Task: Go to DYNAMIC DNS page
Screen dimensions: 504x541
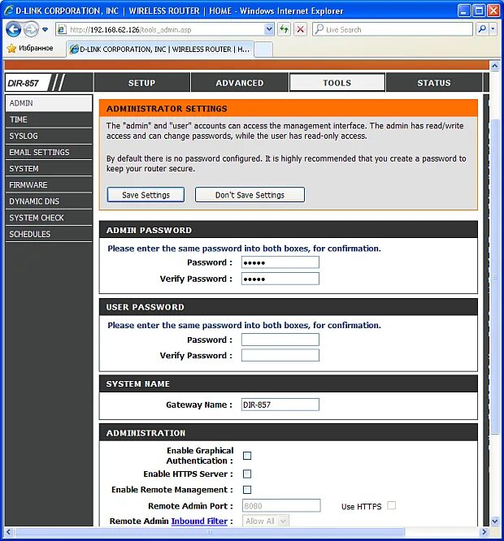Action: point(49,201)
